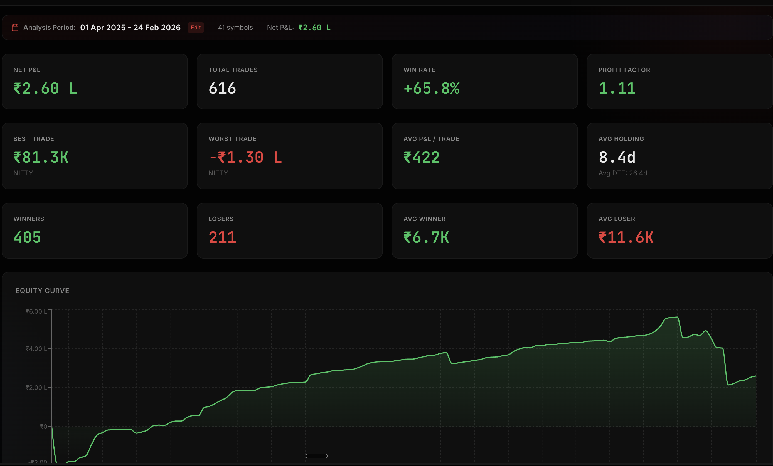Click the pill-shaped handle at chart bottom
This screenshot has height=466, width=773.
click(316, 456)
